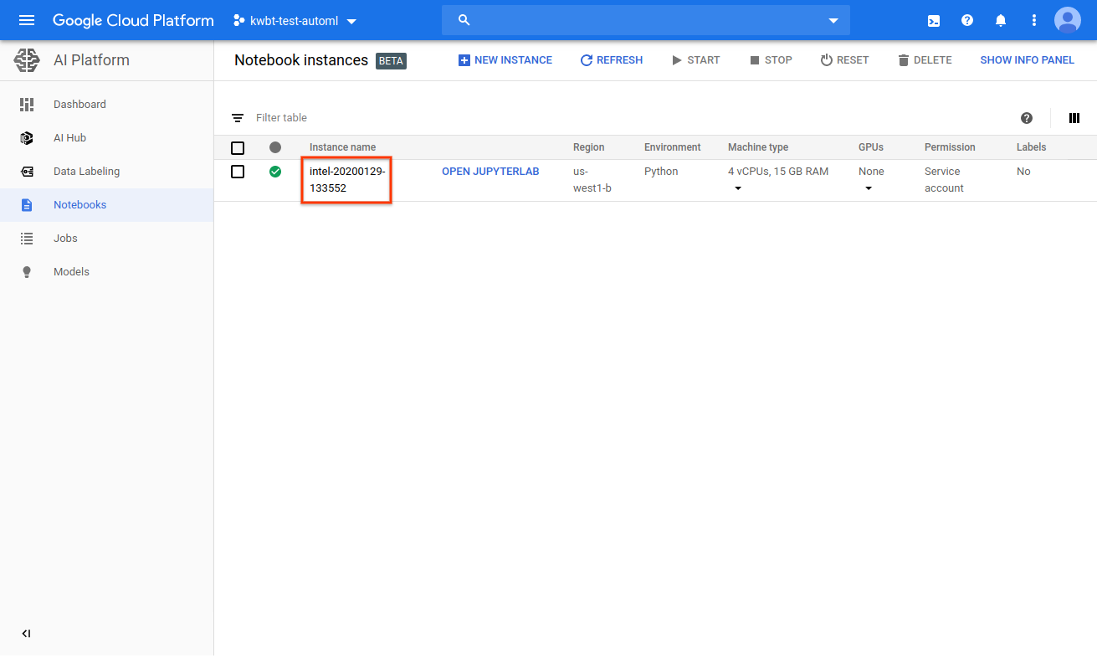Click the search magnifier icon
The height and width of the screenshot is (658, 1097).
pyautogui.click(x=465, y=20)
